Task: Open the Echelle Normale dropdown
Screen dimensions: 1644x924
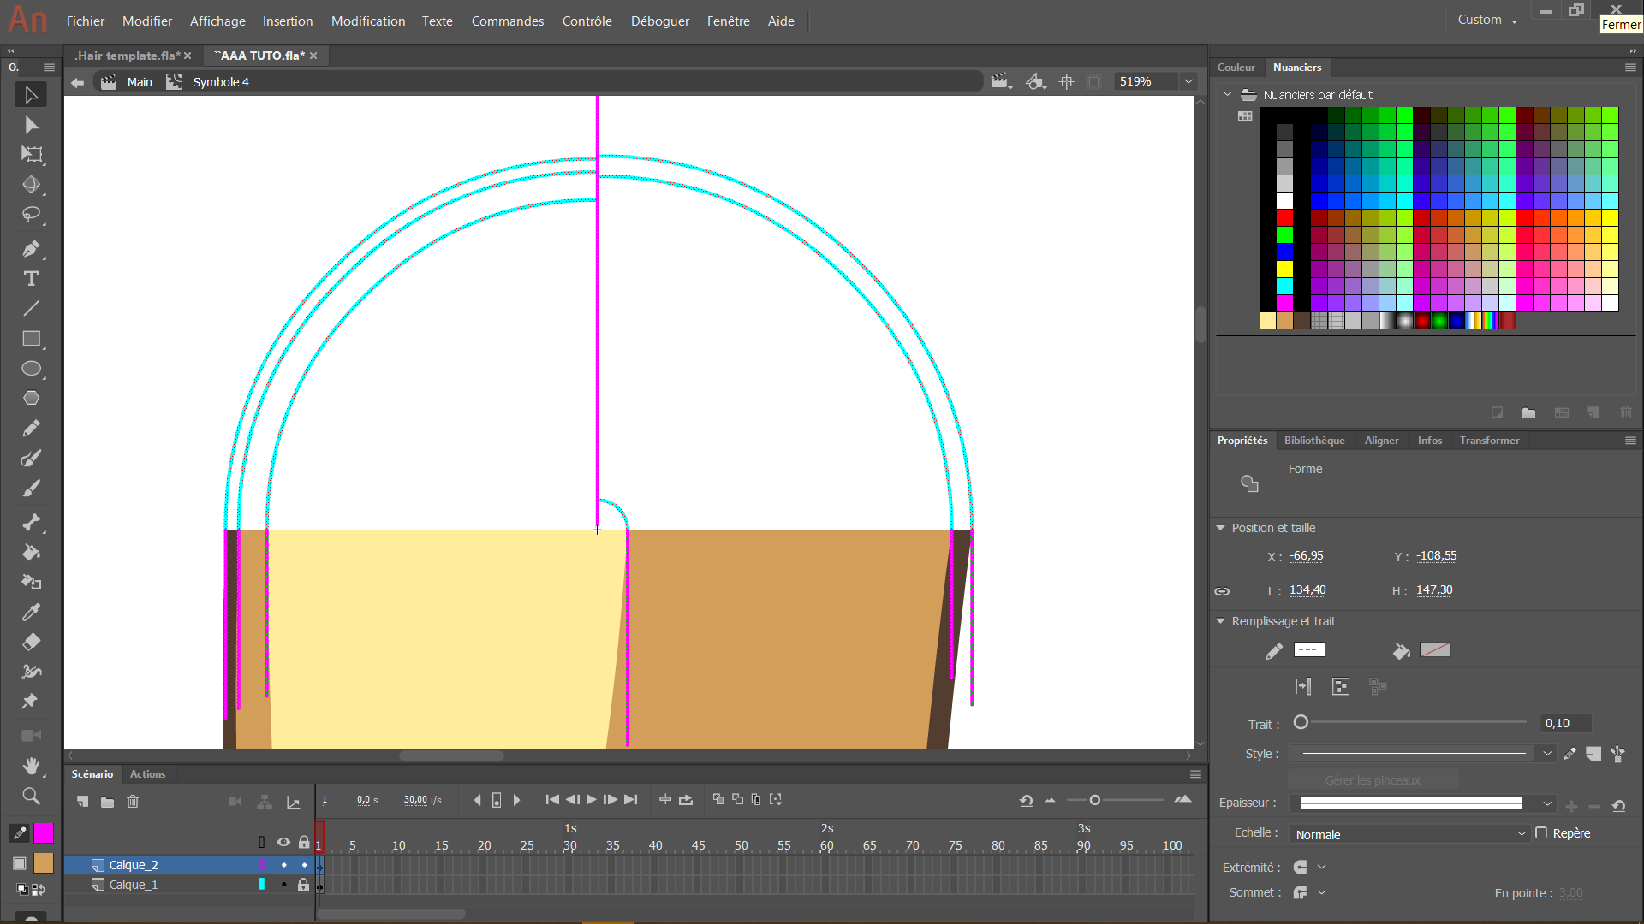Action: 1409,834
